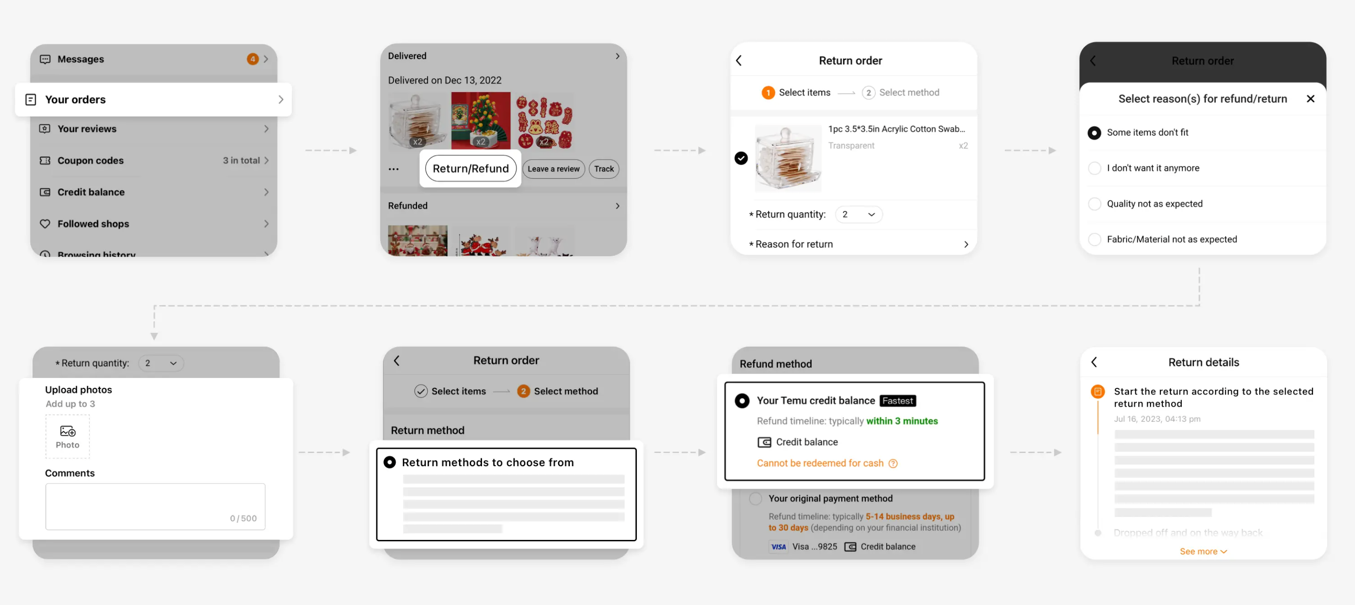Click the Credit balance icon in sidebar
Viewport: 1355px width, 605px height.
click(45, 191)
